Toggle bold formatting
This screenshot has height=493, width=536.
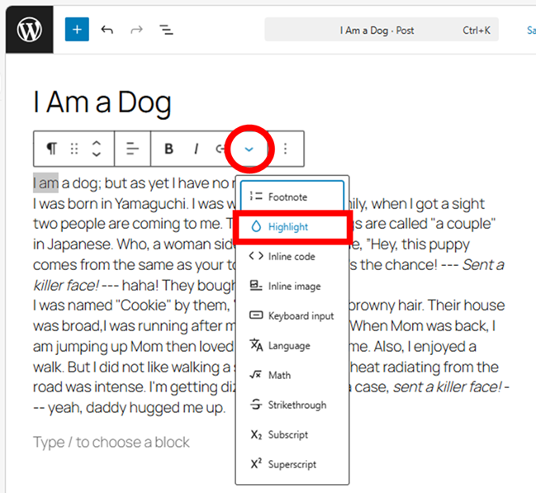[169, 149]
